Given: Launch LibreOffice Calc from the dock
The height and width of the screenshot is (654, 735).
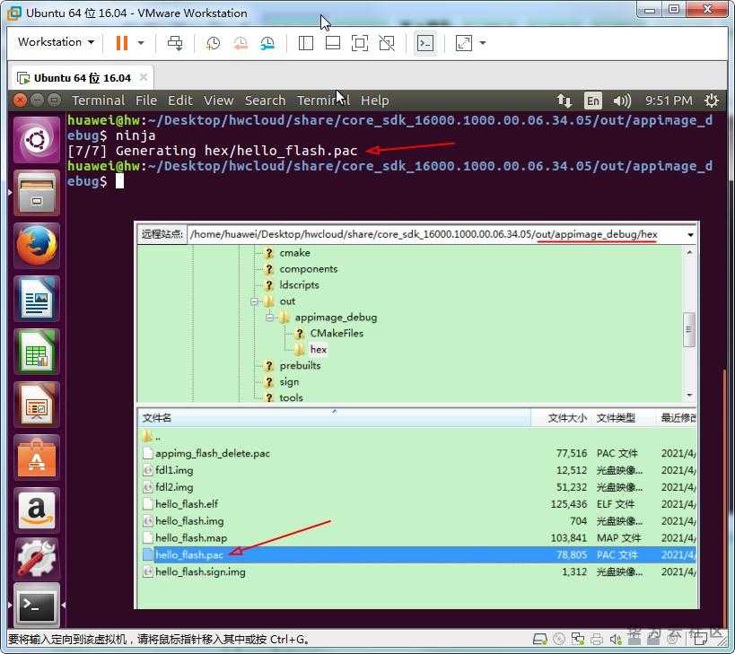Looking at the screenshot, I should (37, 352).
